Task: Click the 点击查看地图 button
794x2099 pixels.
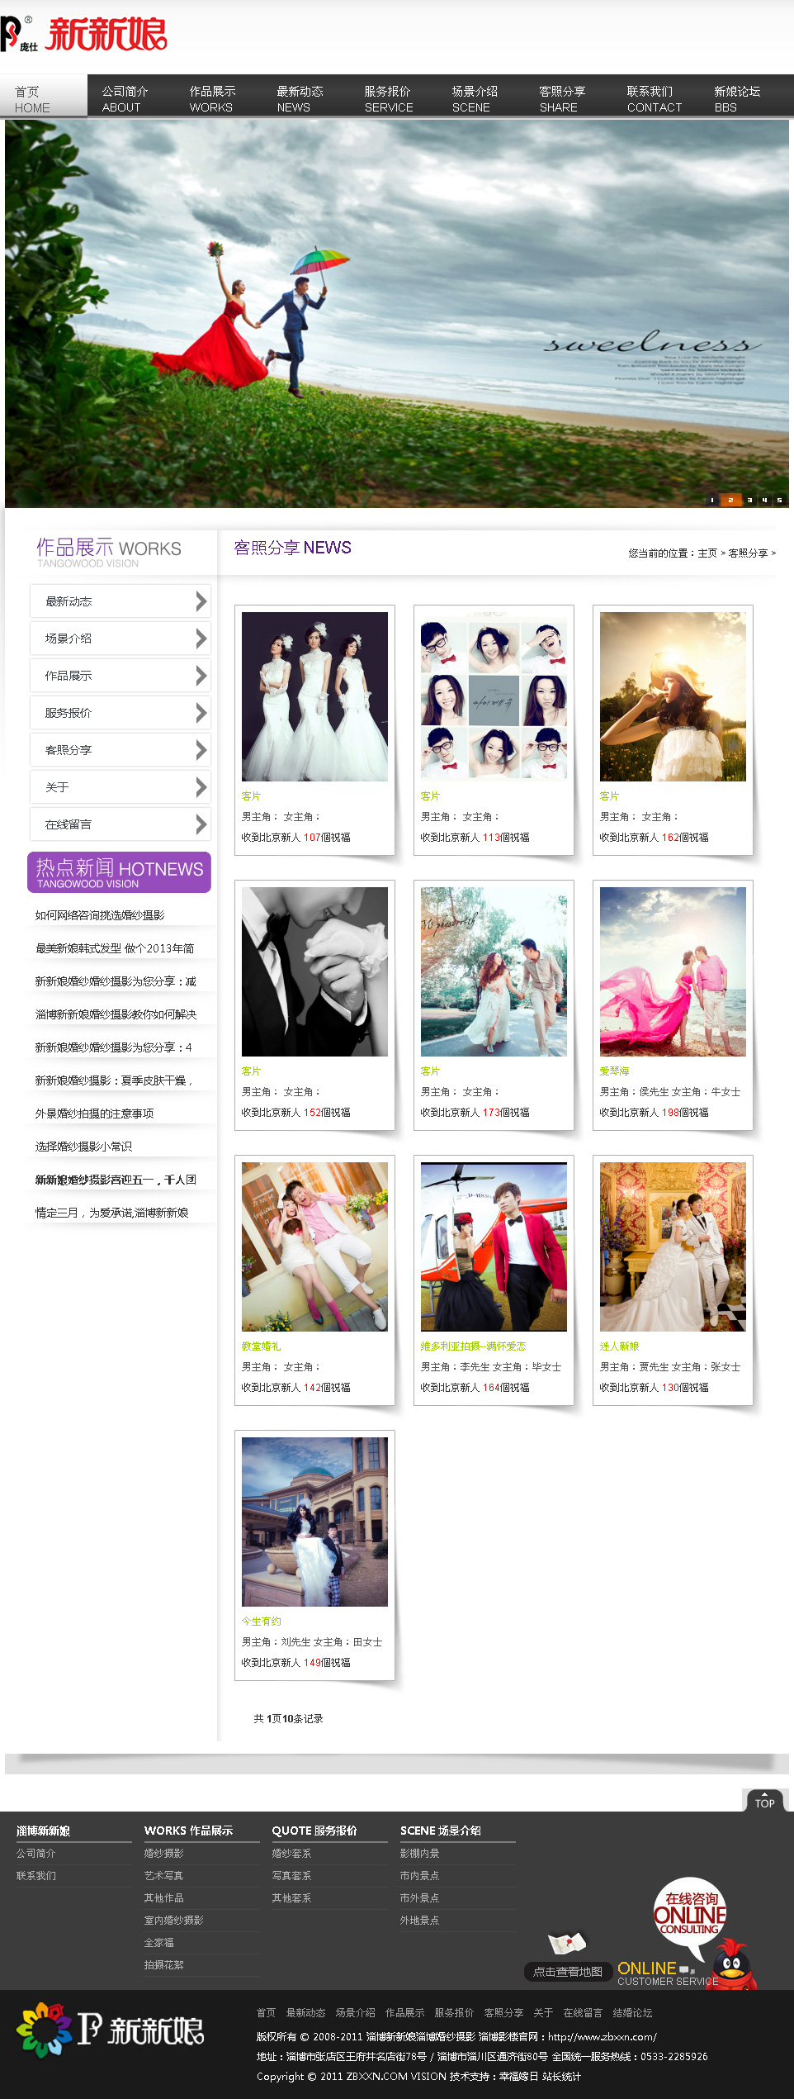Action: 567,1972
